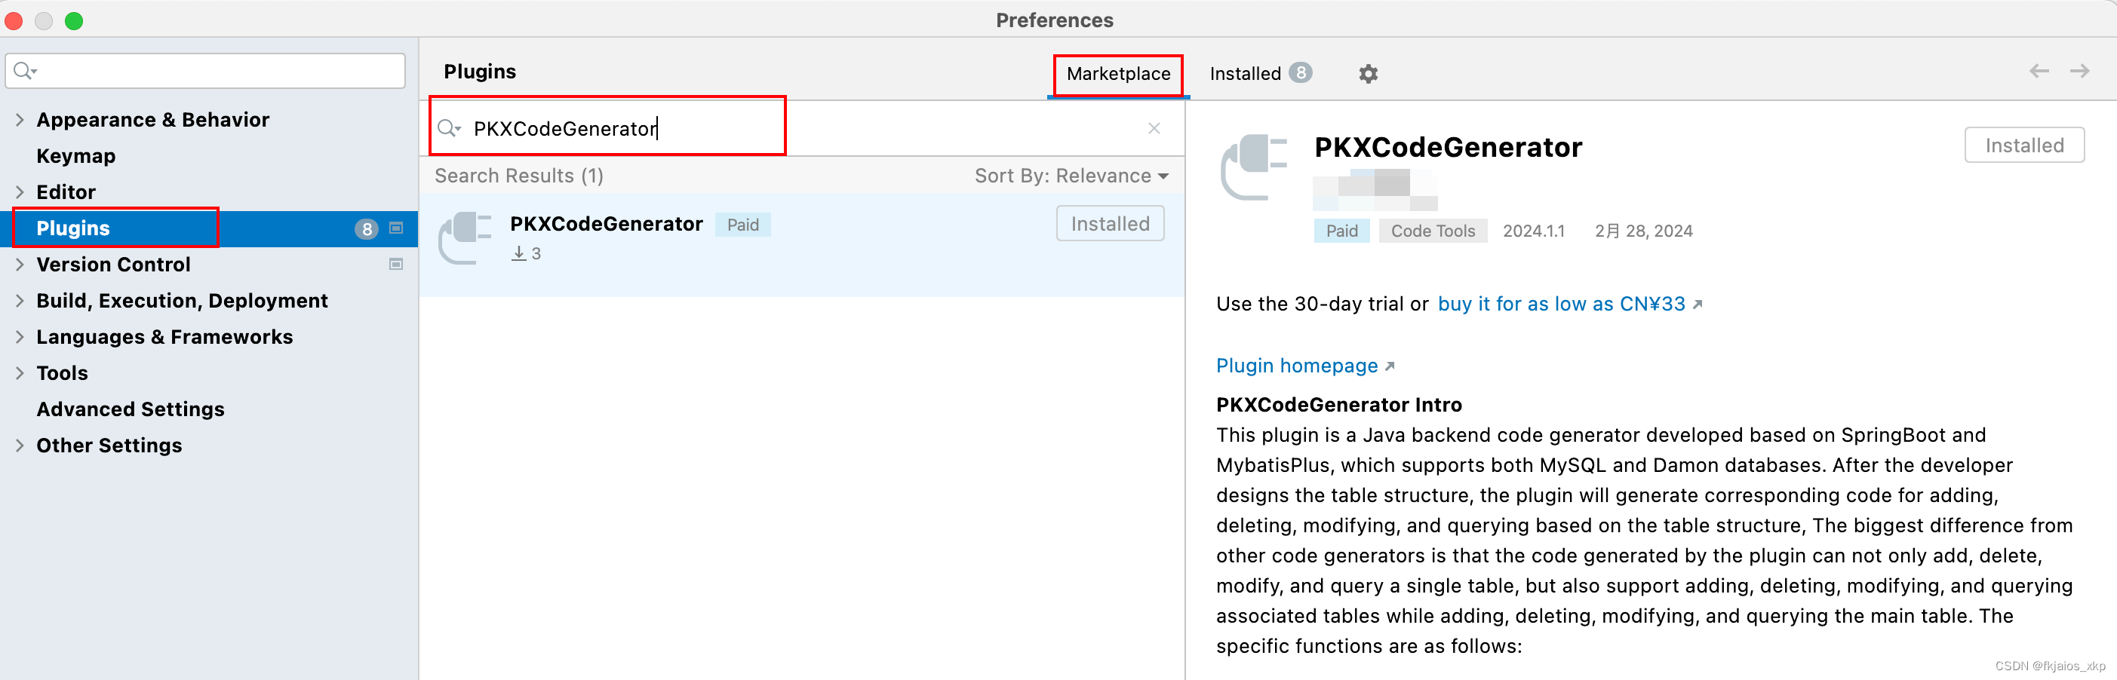Select Plugins in settings tree
This screenshot has height=680, width=2117.
(73, 228)
